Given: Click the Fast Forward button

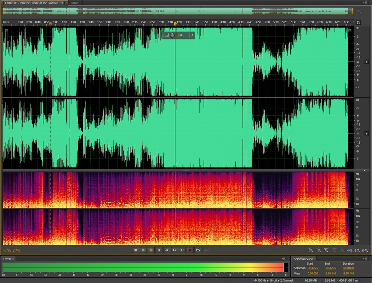Looking at the screenshot, I should [174, 250].
